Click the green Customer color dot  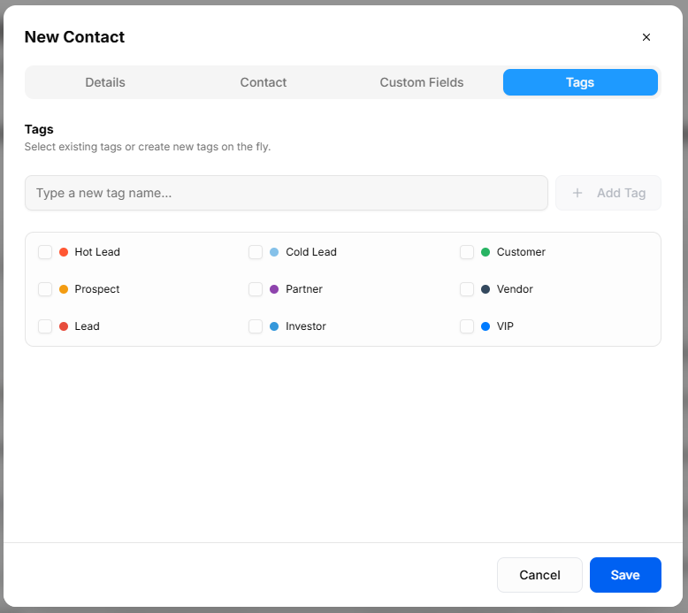click(485, 252)
